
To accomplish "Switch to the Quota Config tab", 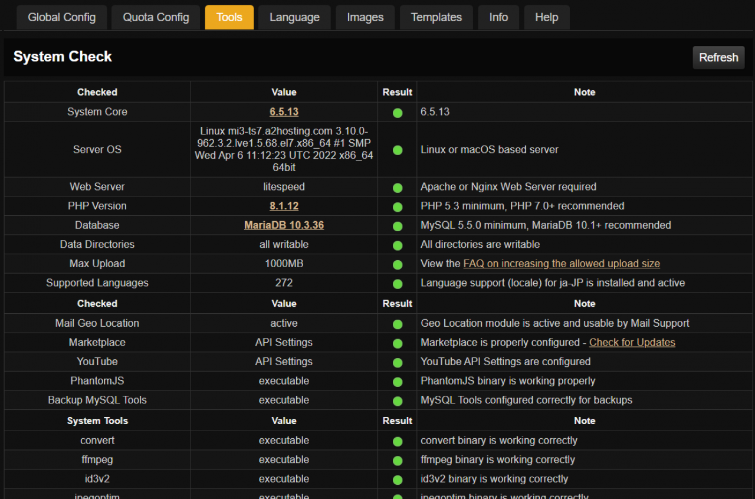I will [x=156, y=18].
